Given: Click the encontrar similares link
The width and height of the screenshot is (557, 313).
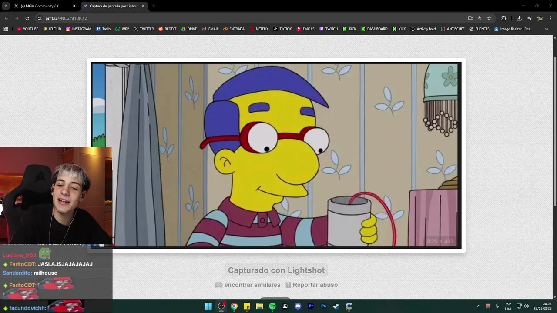Looking at the screenshot, I should (248, 285).
